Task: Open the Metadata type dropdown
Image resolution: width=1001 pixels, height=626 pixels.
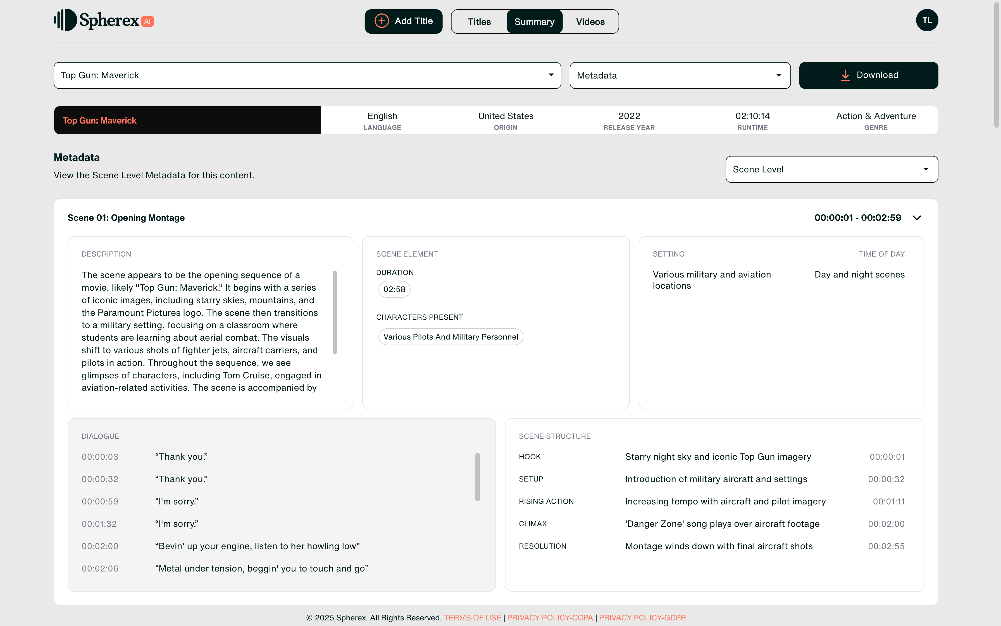Action: (x=680, y=75)
